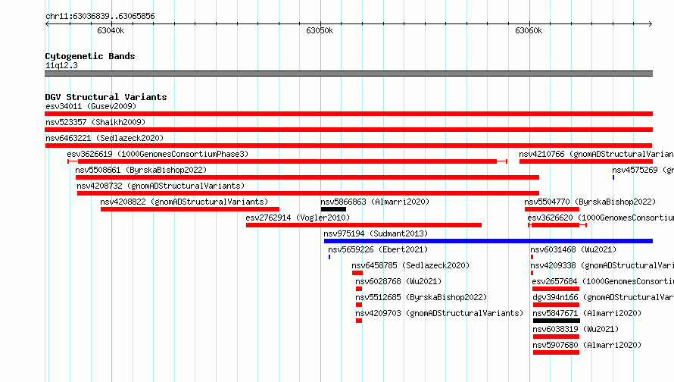Click the nsv5907680 (Almarri2020) label
This screenshot has width=674, height=382.
pyautogui.click(x=587, y=345)
